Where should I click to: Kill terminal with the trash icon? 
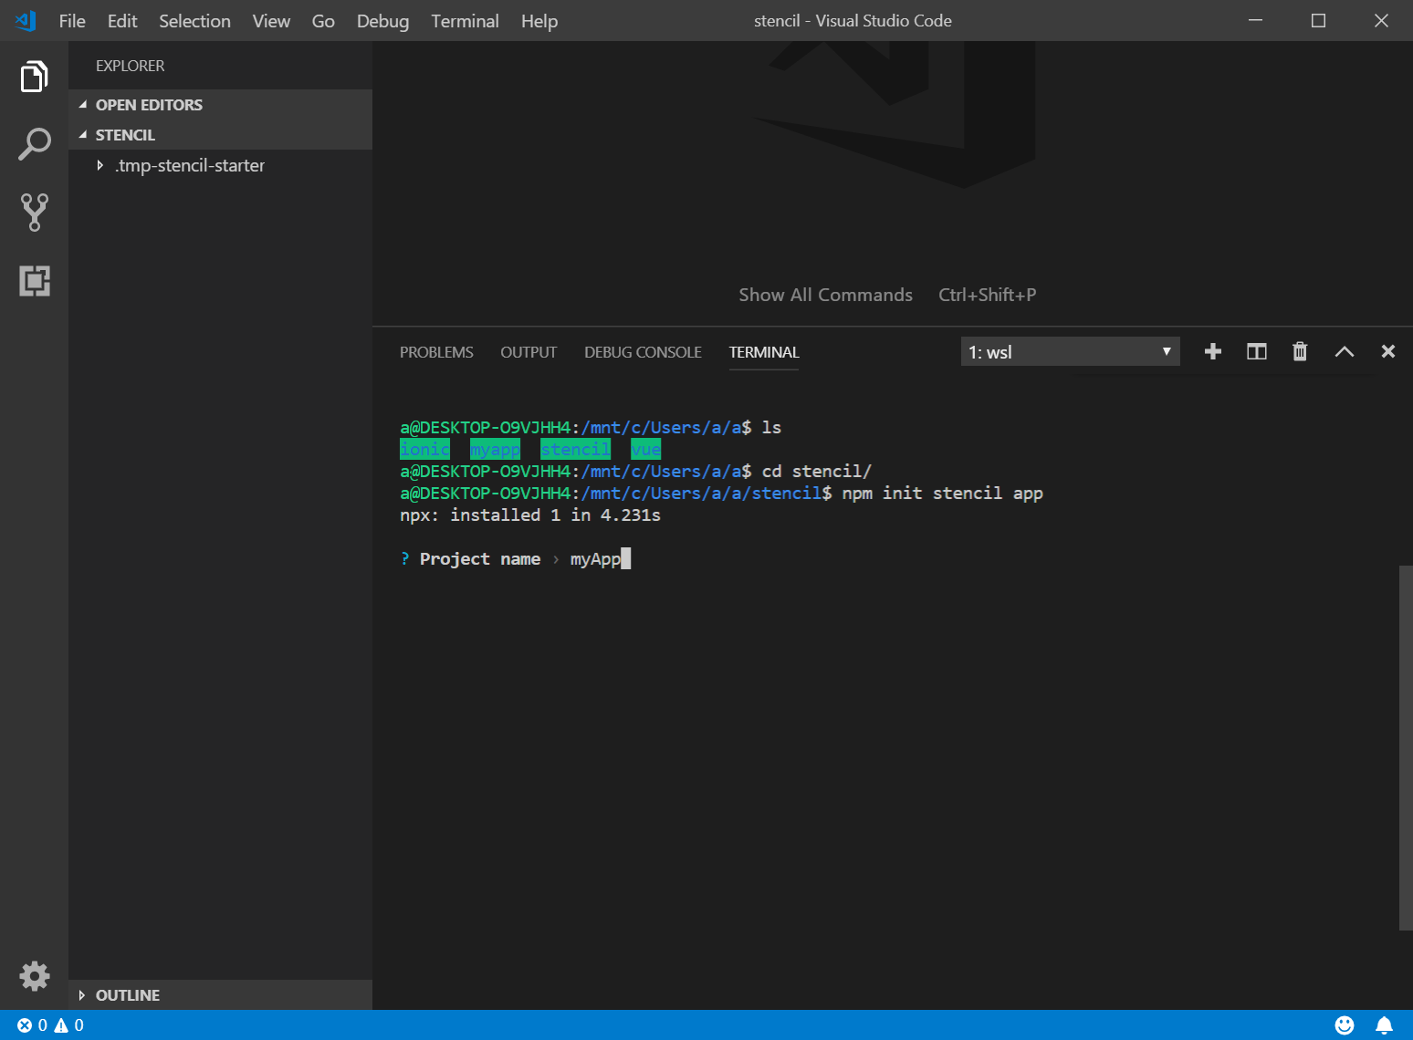[1300, 352]
